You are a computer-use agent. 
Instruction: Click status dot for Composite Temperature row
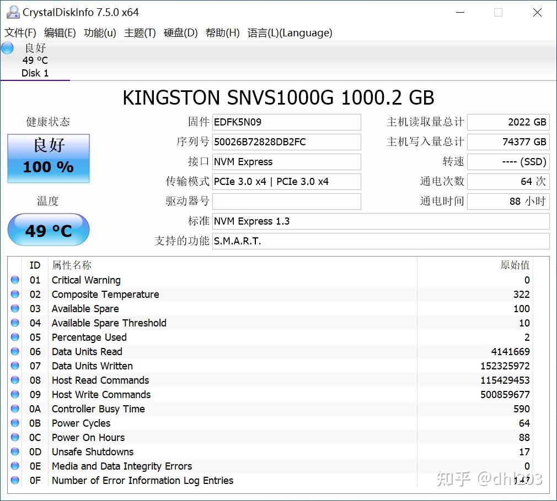click(x=15, y=294)
